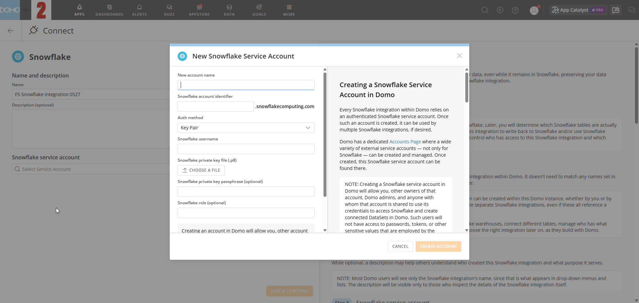Viewport: 639px width, 303px height.
Task: Click the Description (optional) text area
Action: [x=92, y=129]
